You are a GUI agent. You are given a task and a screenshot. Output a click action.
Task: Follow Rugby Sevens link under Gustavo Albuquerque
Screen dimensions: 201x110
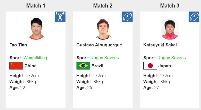click(x=105, y=58)
